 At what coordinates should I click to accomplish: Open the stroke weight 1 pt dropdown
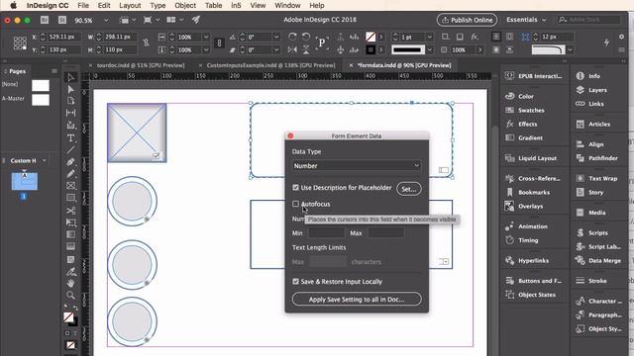[x=430, y=37]
